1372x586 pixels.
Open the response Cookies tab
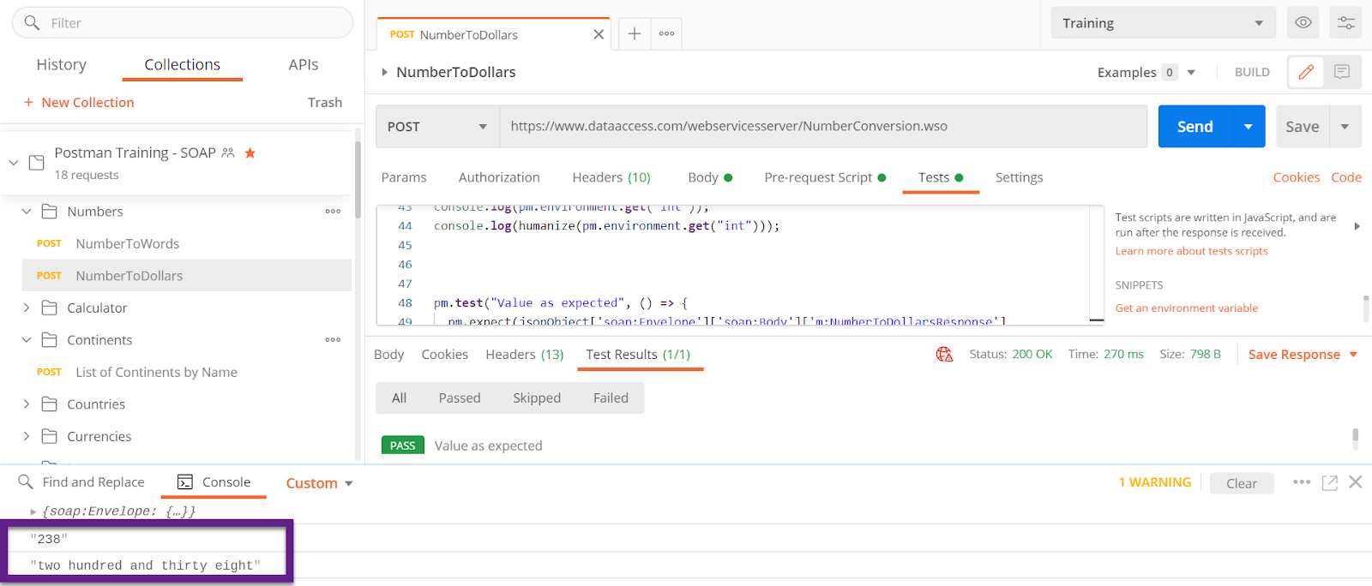click(445, 355)
